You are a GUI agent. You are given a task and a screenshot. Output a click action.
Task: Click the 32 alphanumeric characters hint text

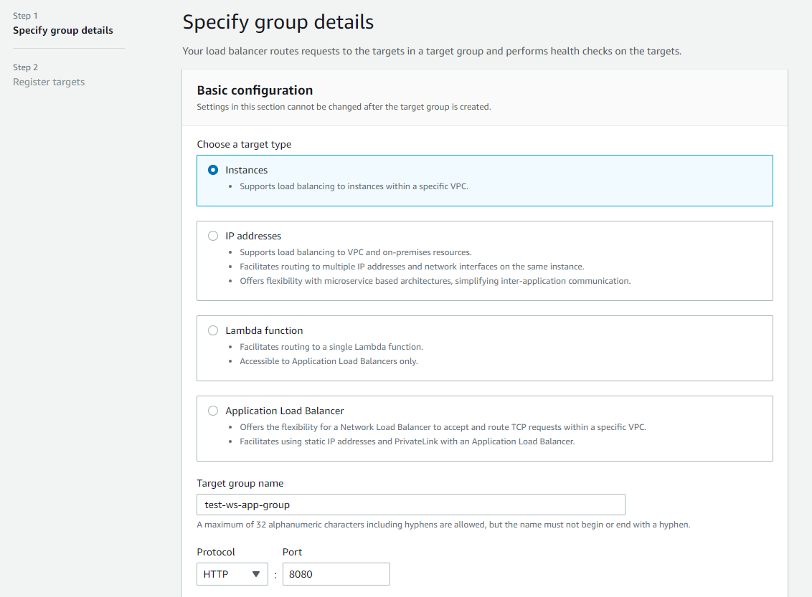click(x=443, y=525)
